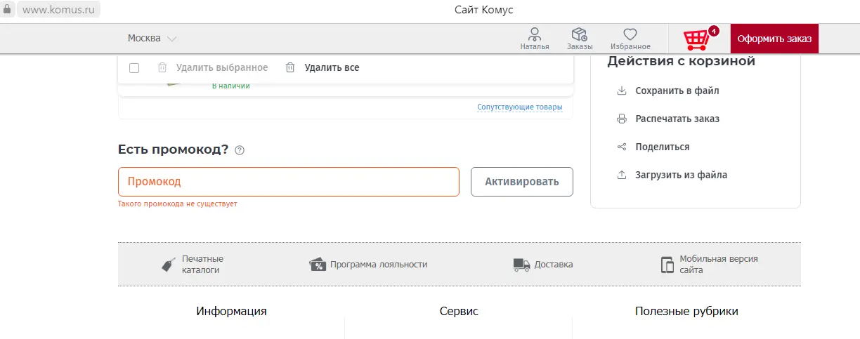
Task: Click the Удалить все text
Action: 332,67
